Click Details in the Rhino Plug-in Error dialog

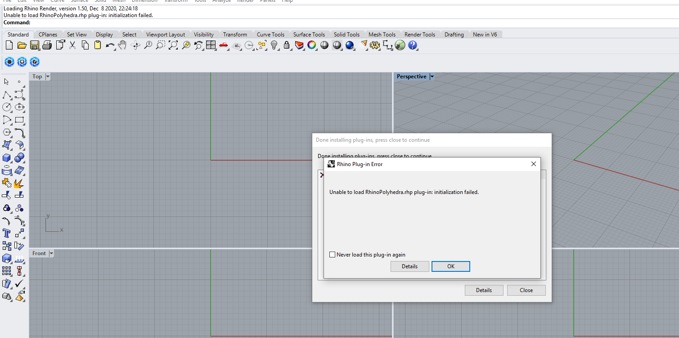(x=409, y=266)
